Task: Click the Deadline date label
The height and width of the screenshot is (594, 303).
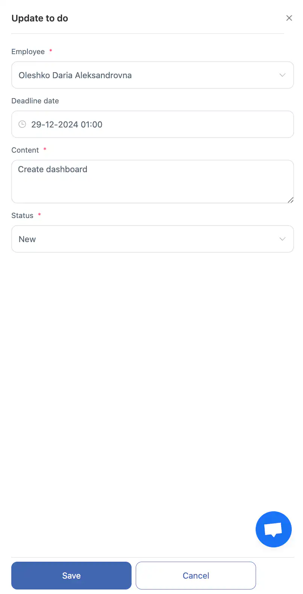Action: coord(35,101)
